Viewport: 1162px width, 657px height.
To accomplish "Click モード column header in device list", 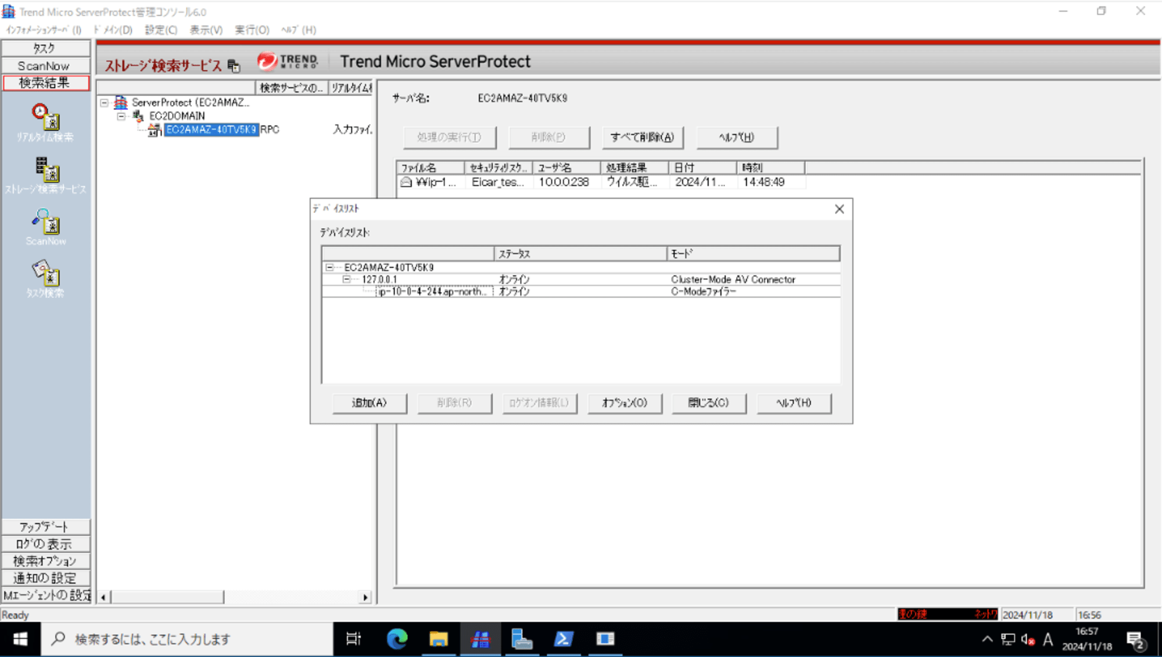I will click(x=753, y=254).
